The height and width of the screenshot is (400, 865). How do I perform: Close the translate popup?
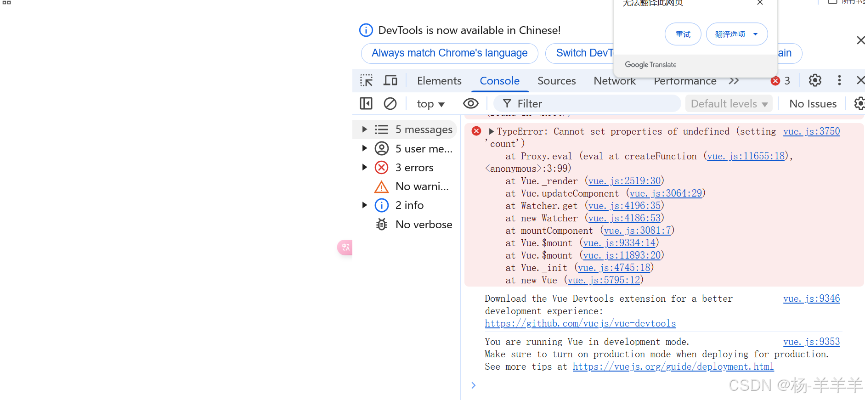pyautogui.click(x=760, y=2)
